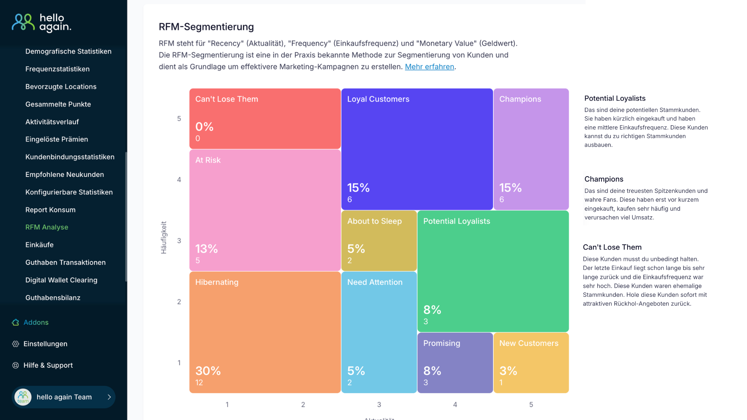Click the hello again logo
Image resolution: width=747 pixels, height=420 pixels.
[x=42, y=23]
